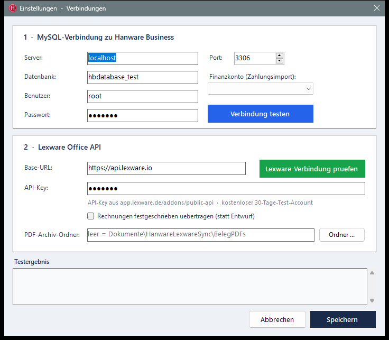Click window title 'Einstellungen - Verbindungen'
Viewport: 389px width, 340px height.
point(63,8)
